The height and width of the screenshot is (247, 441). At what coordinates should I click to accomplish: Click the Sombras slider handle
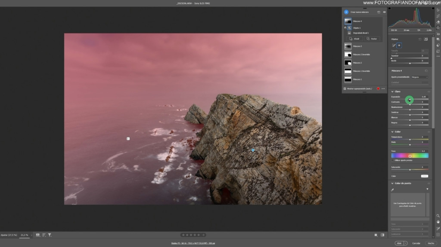point(410,115)
